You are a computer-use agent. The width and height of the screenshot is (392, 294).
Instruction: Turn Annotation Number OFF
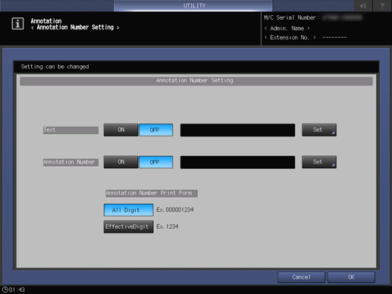[155, 162]
